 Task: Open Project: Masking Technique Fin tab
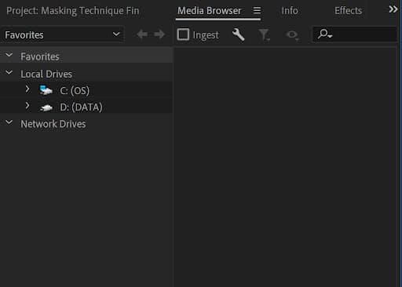tap(73, 11)
